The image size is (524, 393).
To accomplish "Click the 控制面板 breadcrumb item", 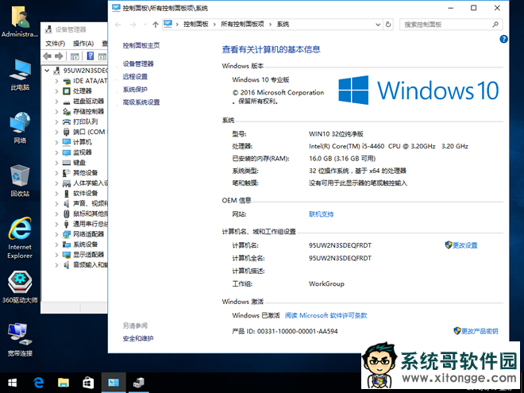I will 196,25.
